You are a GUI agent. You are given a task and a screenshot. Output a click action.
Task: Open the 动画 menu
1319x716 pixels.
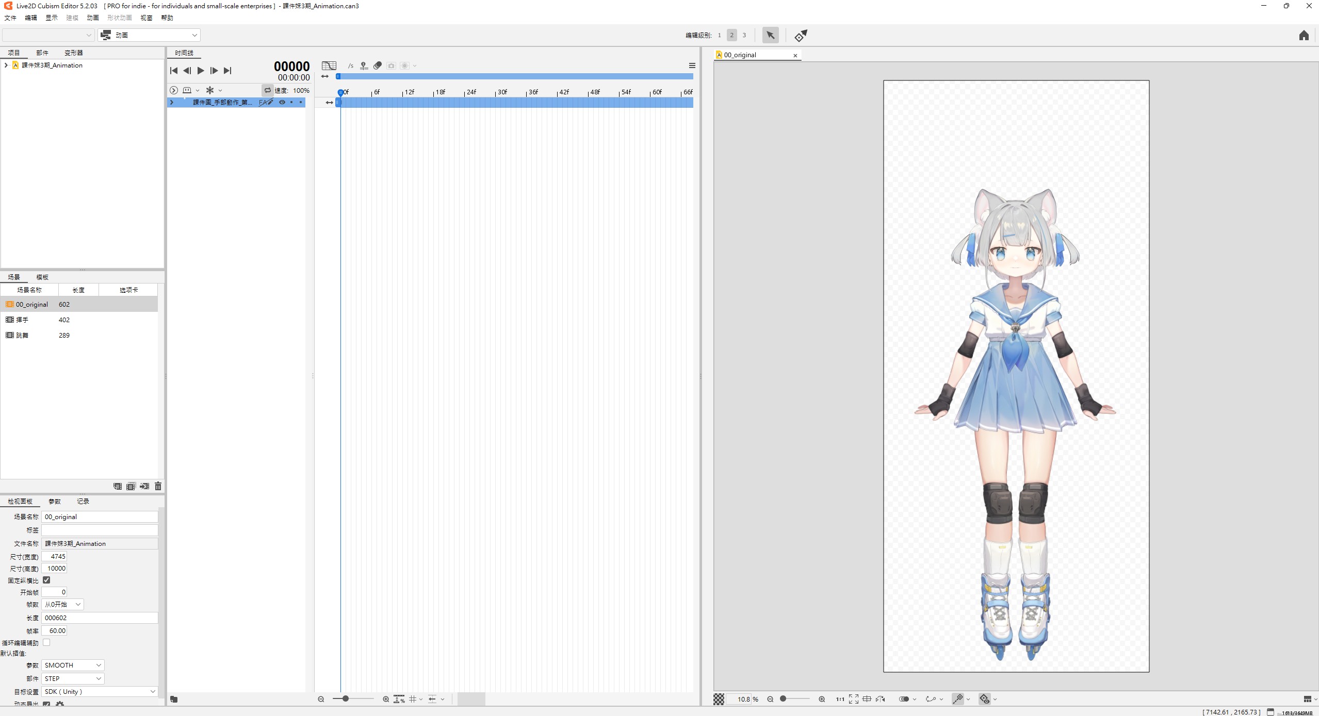tap(93, 18)
